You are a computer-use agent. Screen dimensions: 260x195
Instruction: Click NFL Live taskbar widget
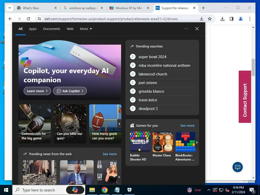tap(194, 190)
